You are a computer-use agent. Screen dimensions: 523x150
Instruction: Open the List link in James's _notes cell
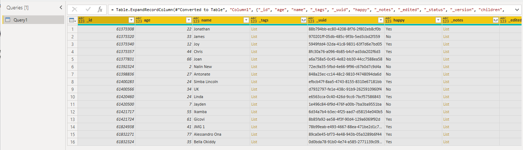[x=446, y=37]
